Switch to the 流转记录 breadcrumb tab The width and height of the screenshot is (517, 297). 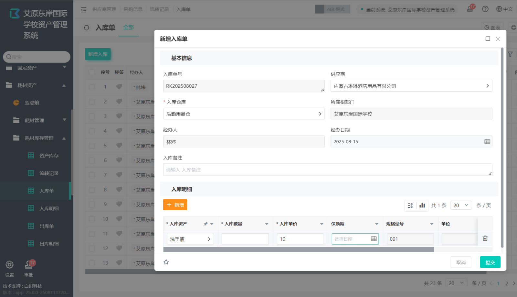tap(159, 9)
